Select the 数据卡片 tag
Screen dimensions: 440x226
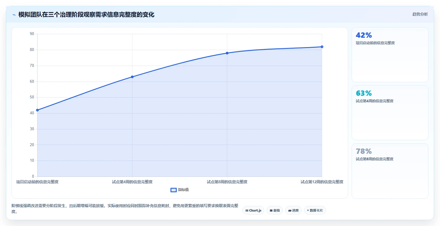[x=315, y=210]
